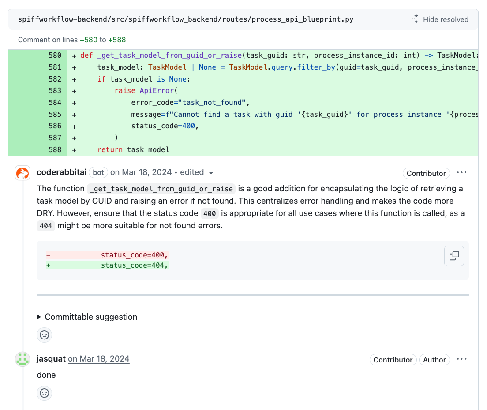Click the Contributor badge on coderabbitai comment
The width and height of the screenshot is (487, 410).
pos(426,173)
